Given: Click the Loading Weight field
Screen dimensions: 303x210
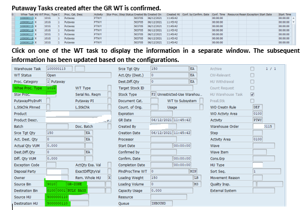Looking at the screenshot, I should (x=172, y=178).
